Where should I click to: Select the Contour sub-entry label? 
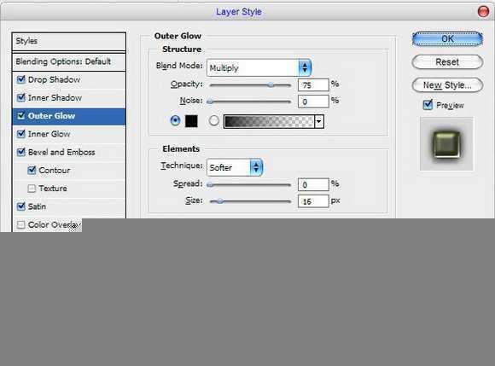(55, 171)
